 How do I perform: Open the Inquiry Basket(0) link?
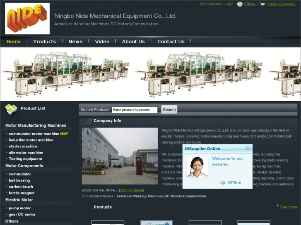(281, 4)
